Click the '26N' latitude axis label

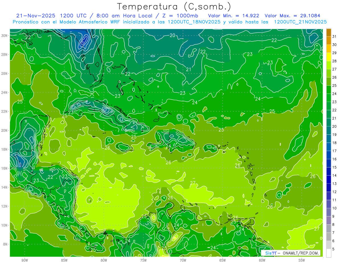click(5, 73)
